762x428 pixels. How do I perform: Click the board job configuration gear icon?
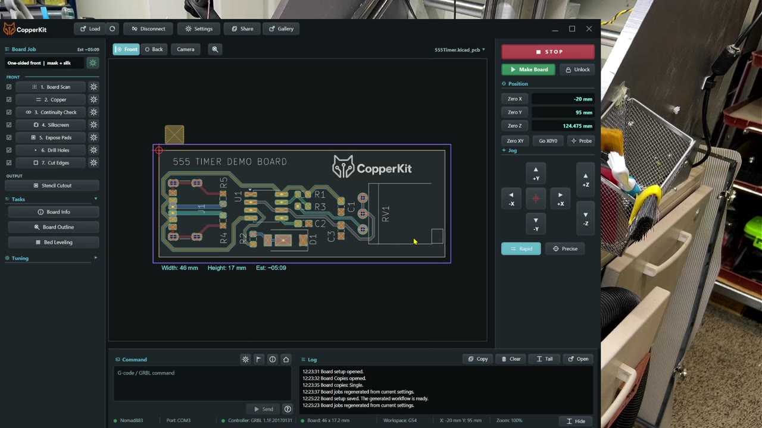click(92, 63)
